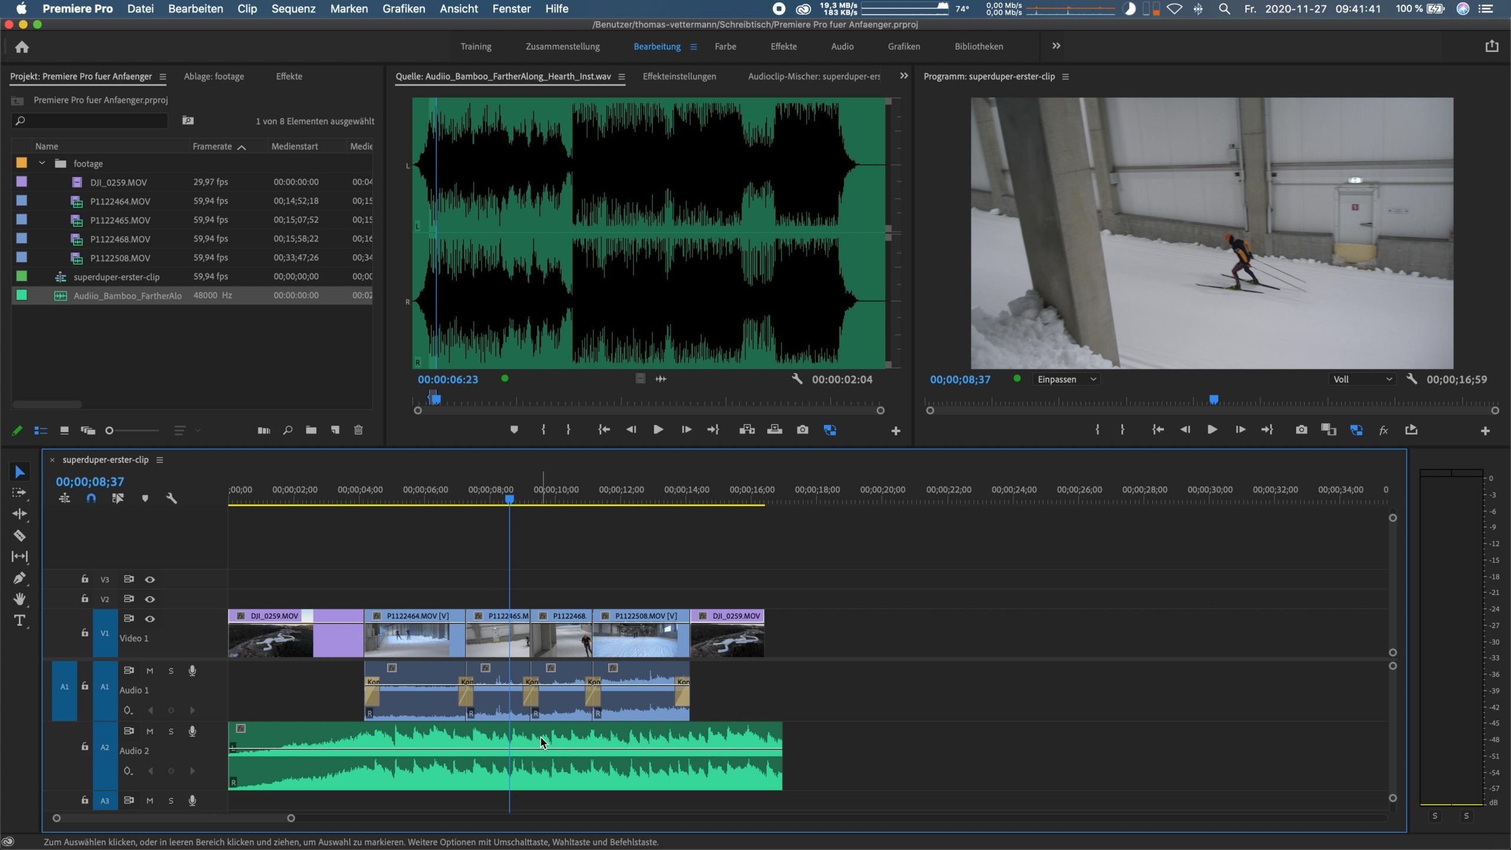1511x850 pixels.
Task: Open the Sequenz menu
Action: [293, 9]
